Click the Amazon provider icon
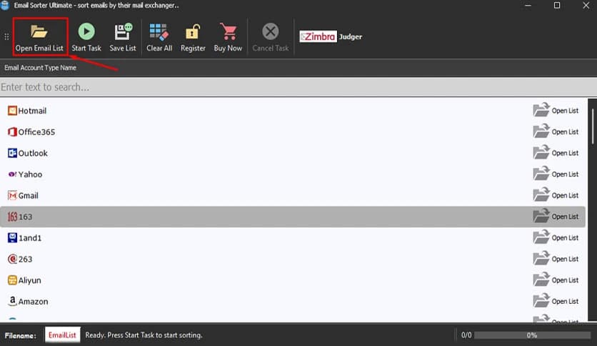The height and width of the screenshot is (346, 597). point(12,301)
